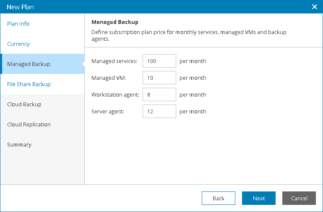This screenshot has height=212, width=323.
Task: Click the Back button
Action: point(219,198)
